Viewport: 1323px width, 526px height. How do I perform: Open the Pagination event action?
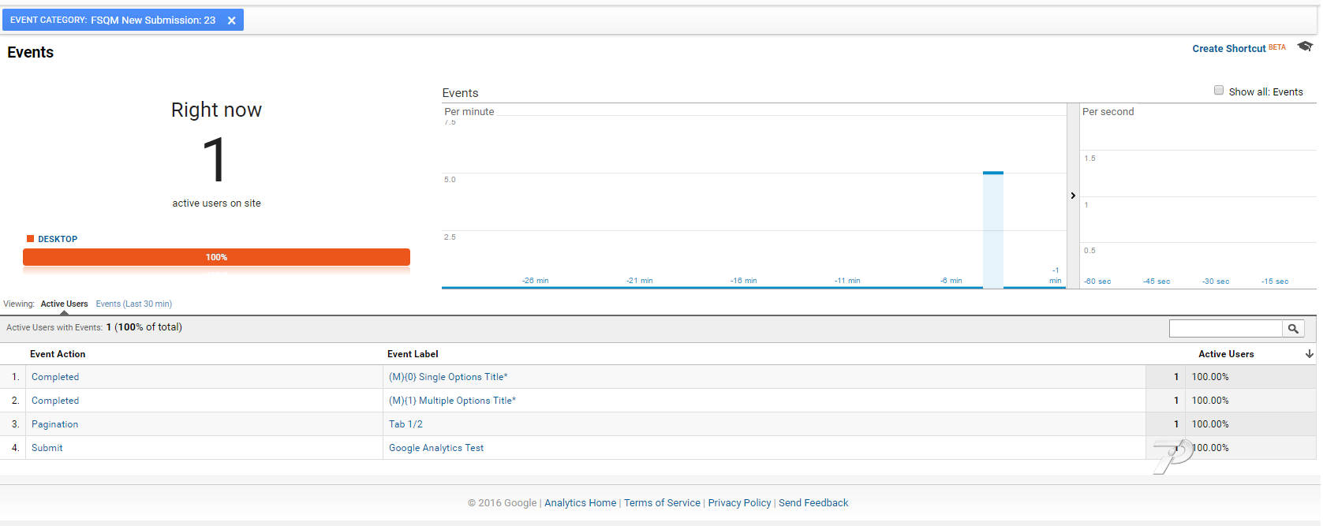pyautogui.click(x=54, y=424)
